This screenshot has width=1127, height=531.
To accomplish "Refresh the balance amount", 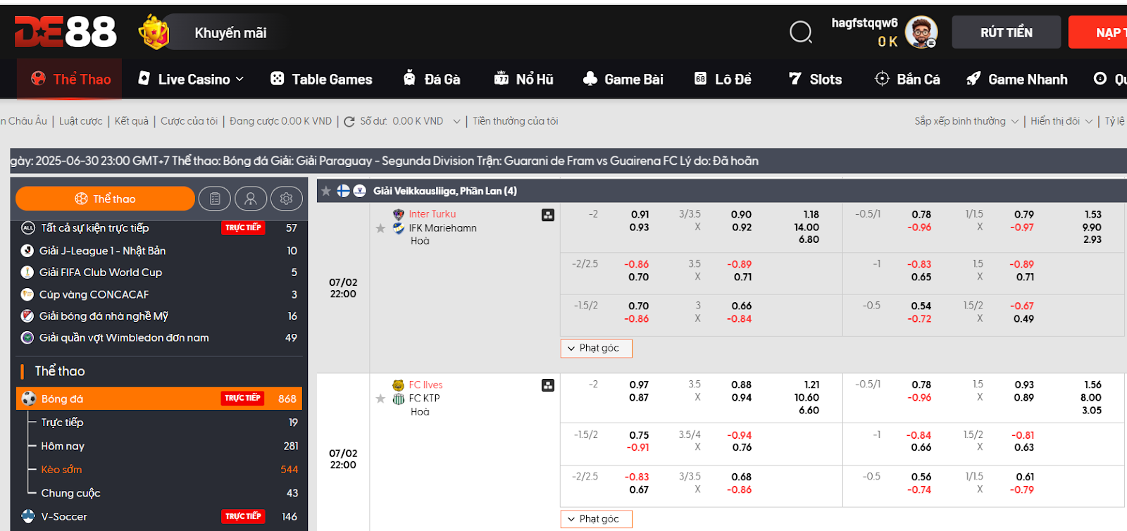I will [349, 122].
